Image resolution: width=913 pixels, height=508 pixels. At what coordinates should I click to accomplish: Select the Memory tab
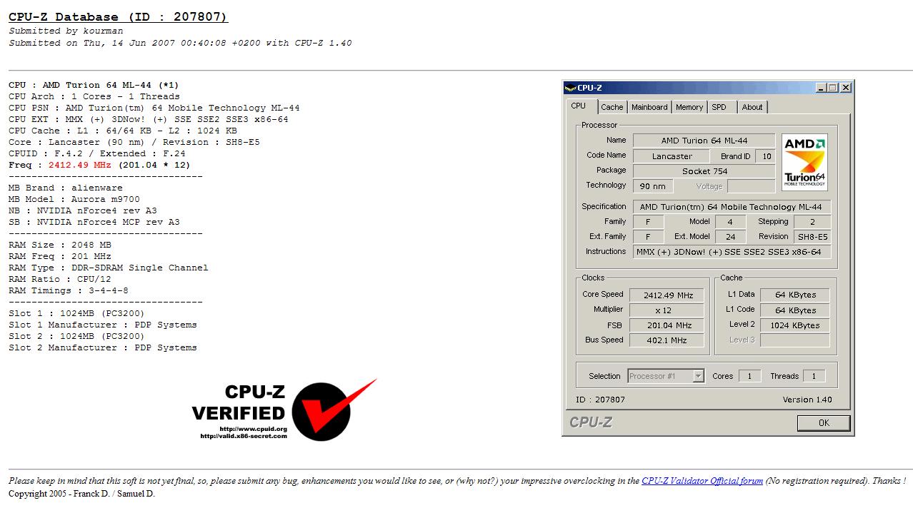click(x=689, y=107)
